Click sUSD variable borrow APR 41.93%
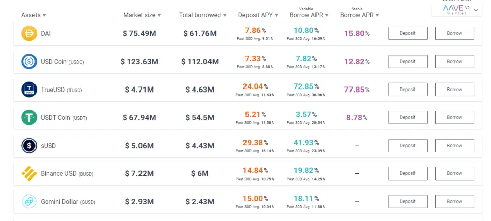Screen dimensions: 491x221 click(306, 143)
